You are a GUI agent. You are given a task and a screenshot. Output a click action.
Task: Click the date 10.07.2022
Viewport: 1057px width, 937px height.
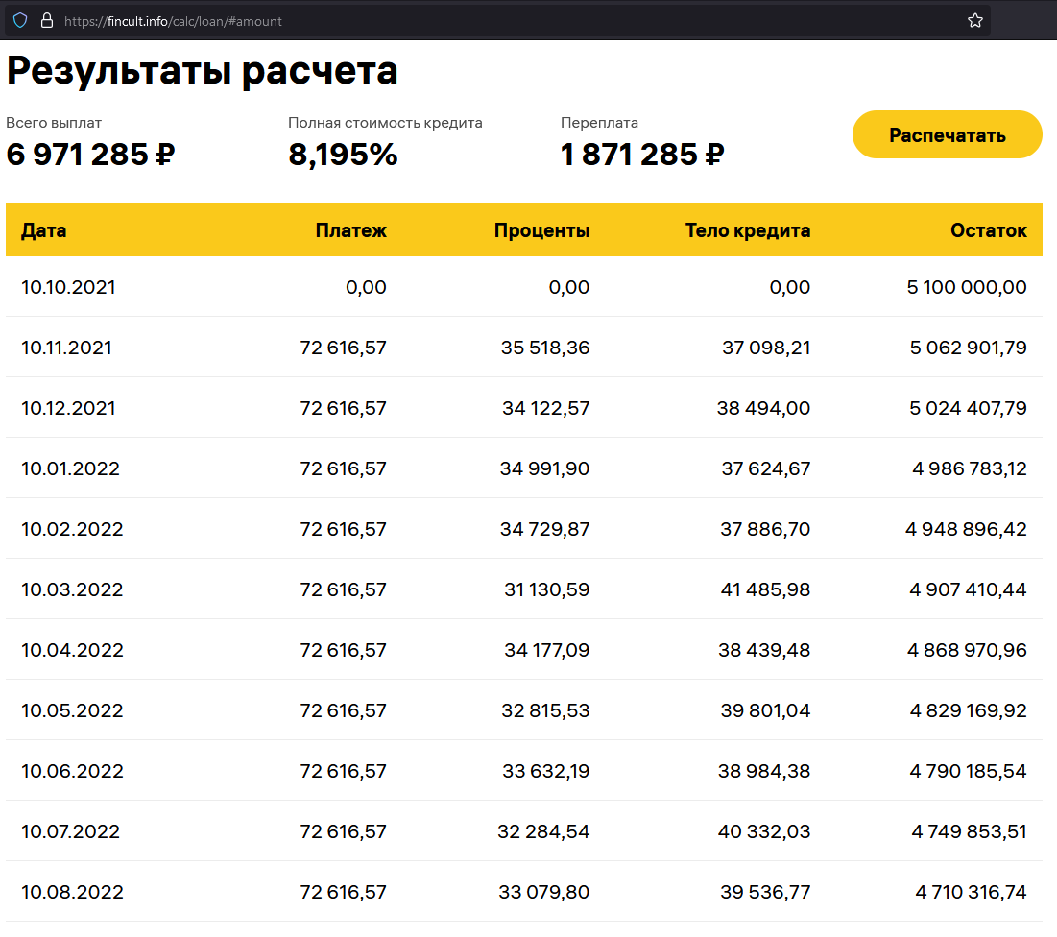coord(70,831)
